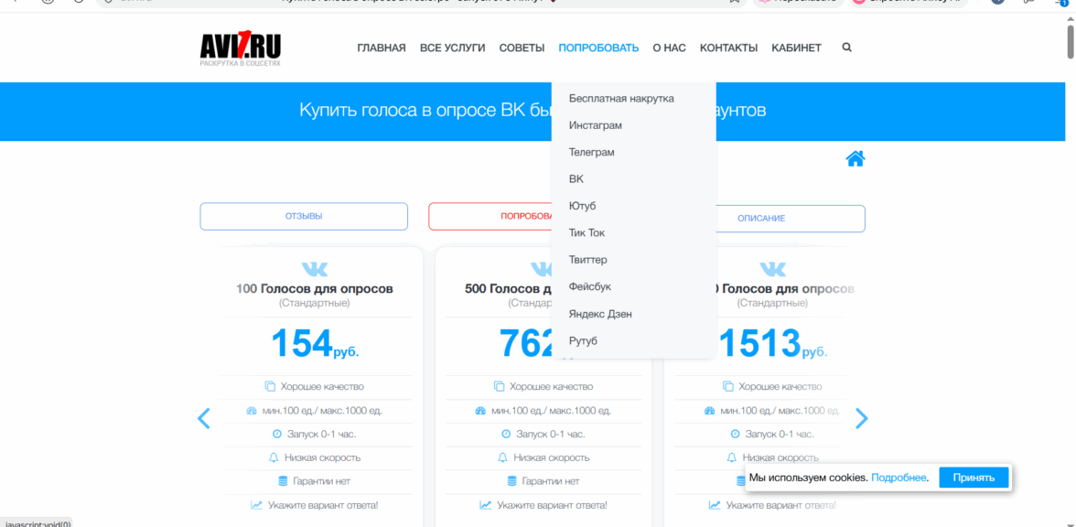
Task: Go to О НАС page
Action: 669,48
